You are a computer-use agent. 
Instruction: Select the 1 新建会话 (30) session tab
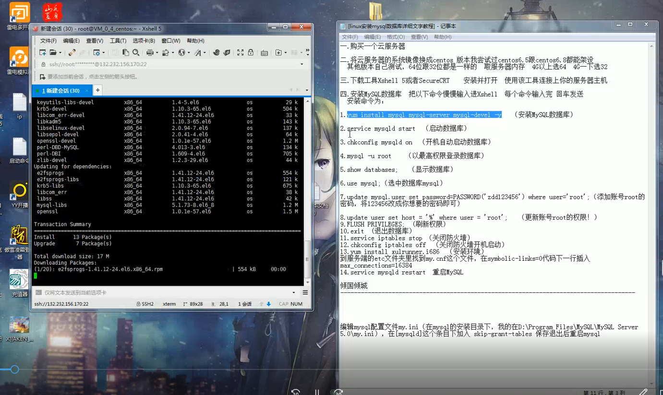point(60,91)
